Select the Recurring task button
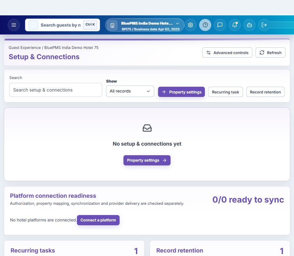The image size is (294, 256). pyautogui.click(x=225, y=92)
